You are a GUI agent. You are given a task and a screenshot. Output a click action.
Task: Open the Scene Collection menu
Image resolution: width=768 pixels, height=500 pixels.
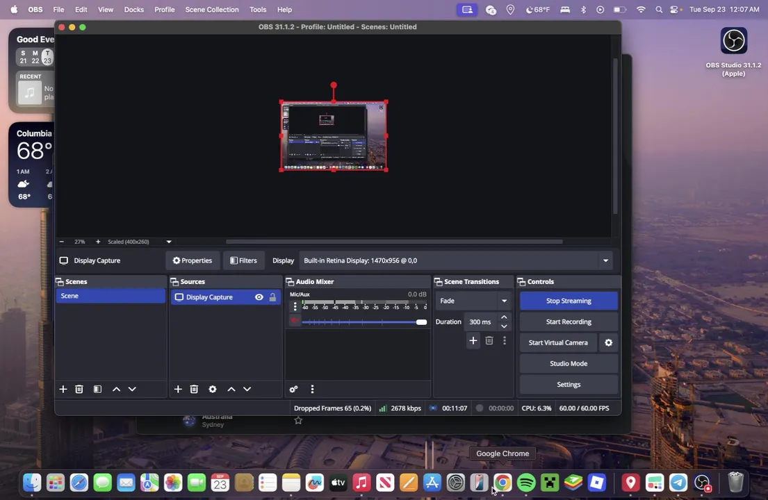coord(212,9)
